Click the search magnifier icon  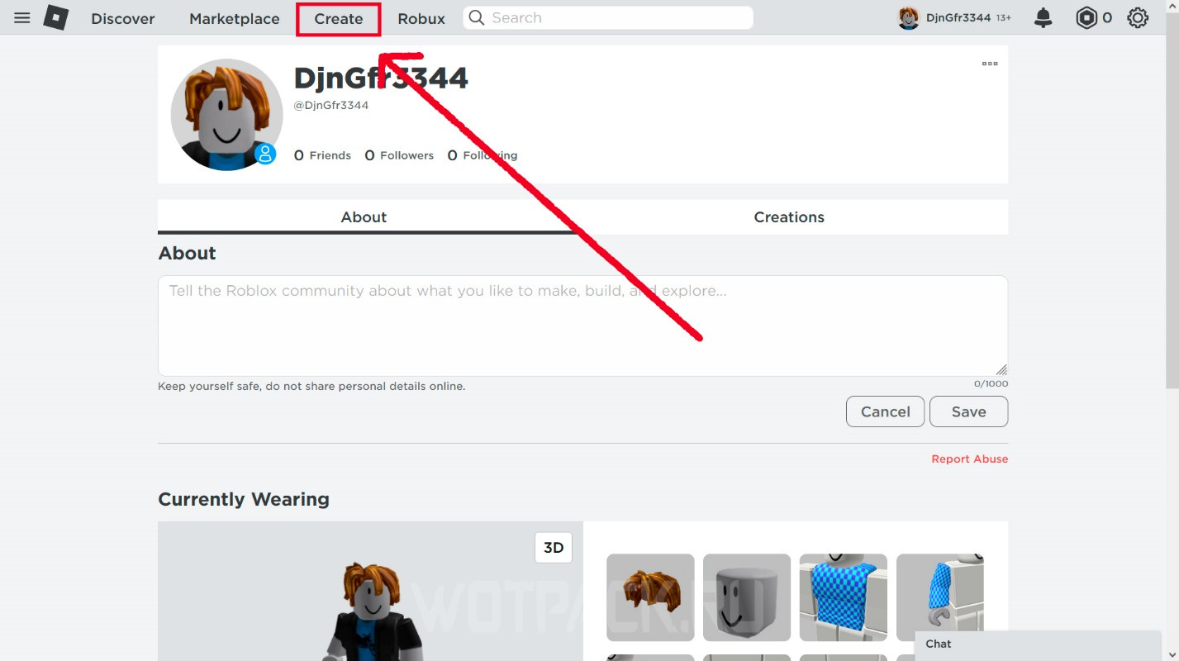coord(477,17)
